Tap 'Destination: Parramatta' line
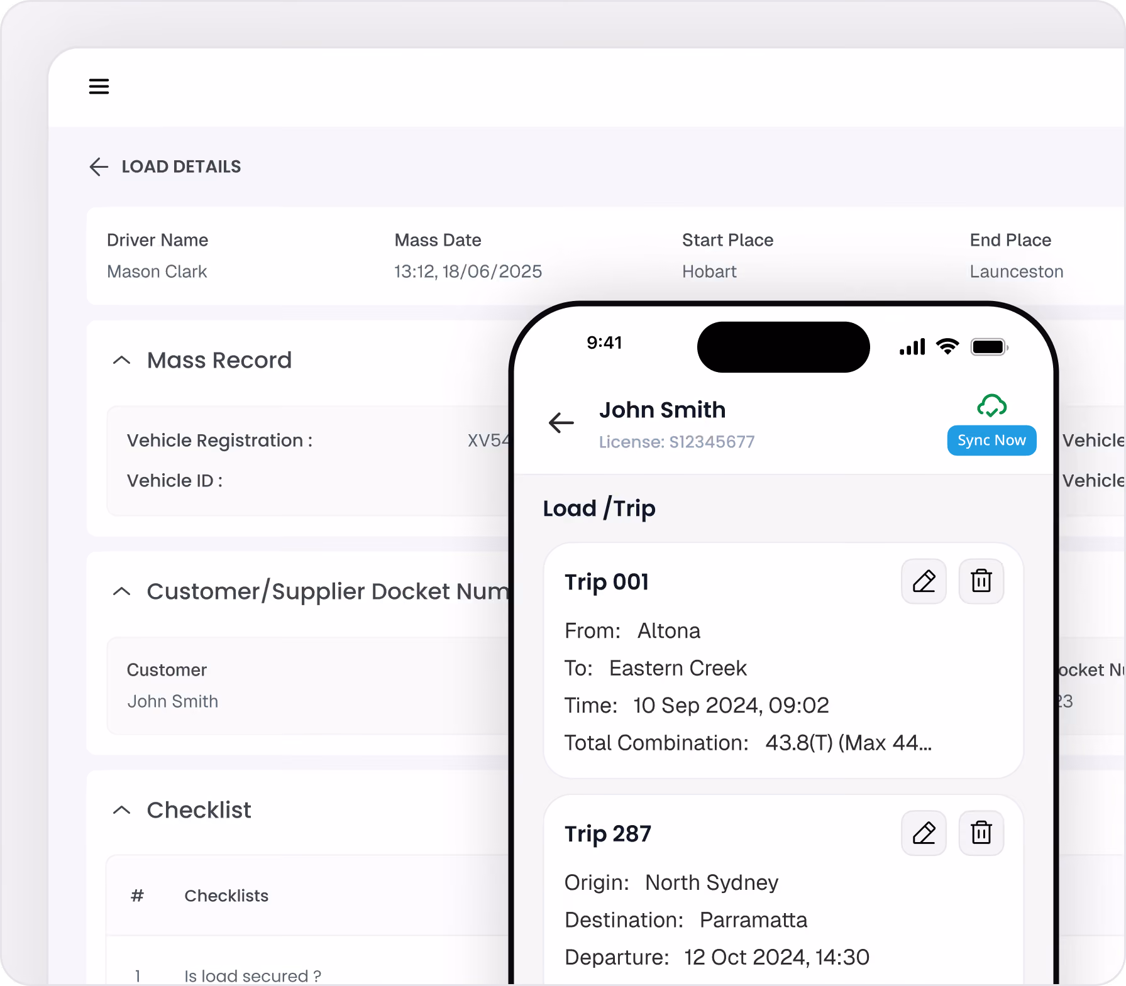The width and height of the screenshot is (1126, 986). click(685, 920)
